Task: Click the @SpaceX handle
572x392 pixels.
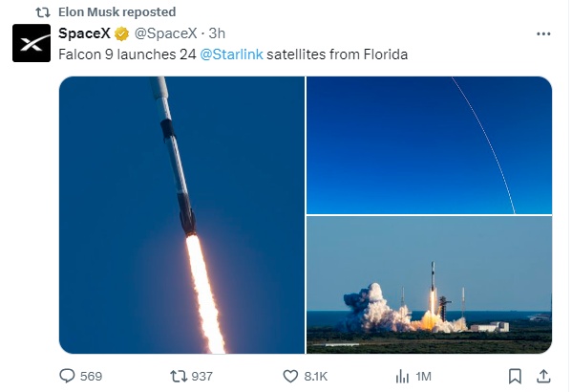Action: coord(166,33)
